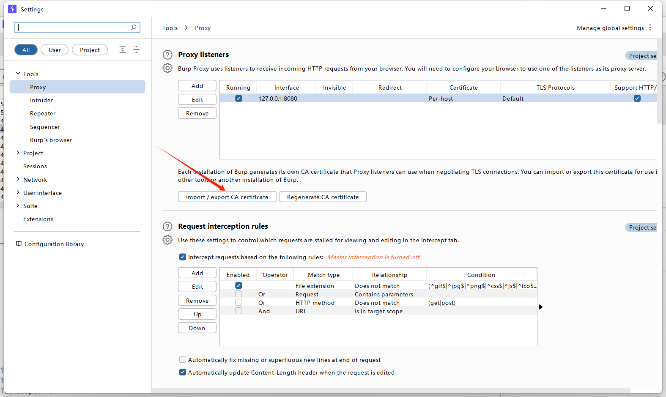Toggle Support HTTP/2 checkbox for the listener

(x=637, y=99)
